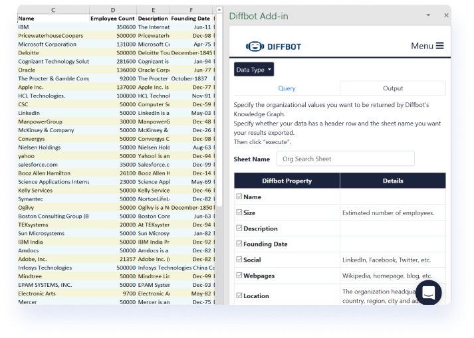474x338 pixels.
Task: Select the 'Symantec' name cell
Action: pyautogui.click(x=53, y=199)
